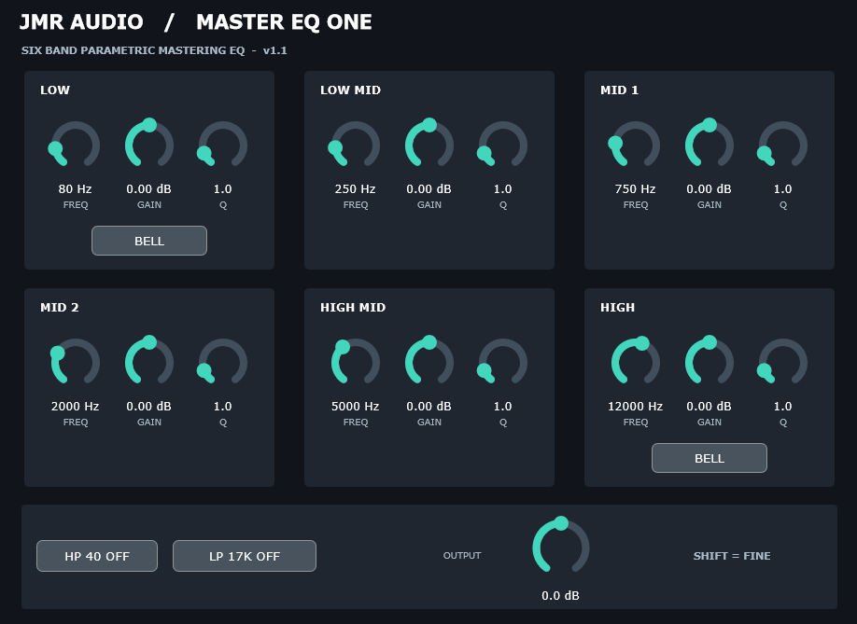Click the MID 2 Q value 1.0
857x624 pixels.
pyautogui.click(x=223, y=406)
